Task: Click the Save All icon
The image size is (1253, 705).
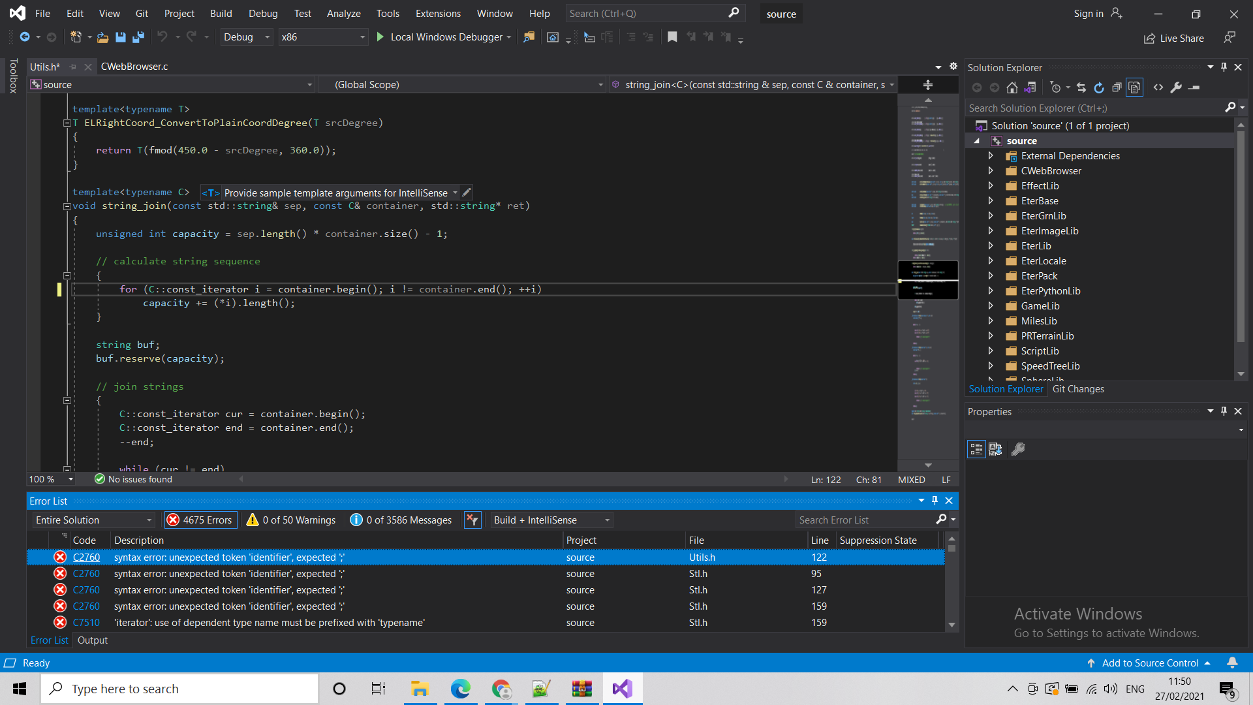Action: pos(138,37)
